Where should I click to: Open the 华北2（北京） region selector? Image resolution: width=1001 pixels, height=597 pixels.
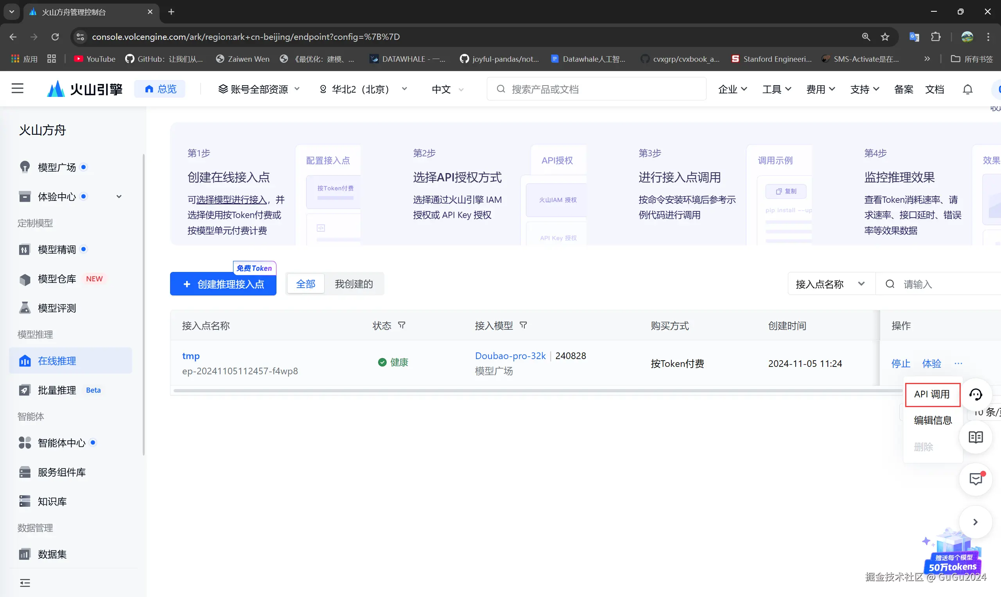point(361,89)
